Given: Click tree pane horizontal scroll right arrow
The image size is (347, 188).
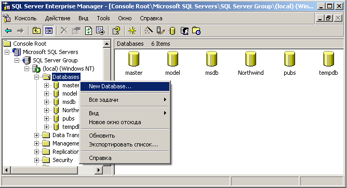Looking at the screenshot, I should click(99, 170).
